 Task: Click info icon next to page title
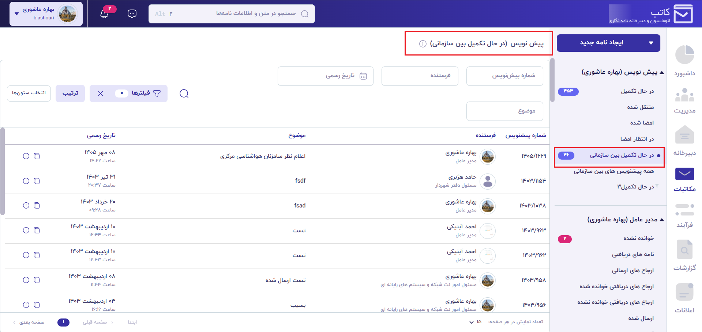tap(423, 44)
